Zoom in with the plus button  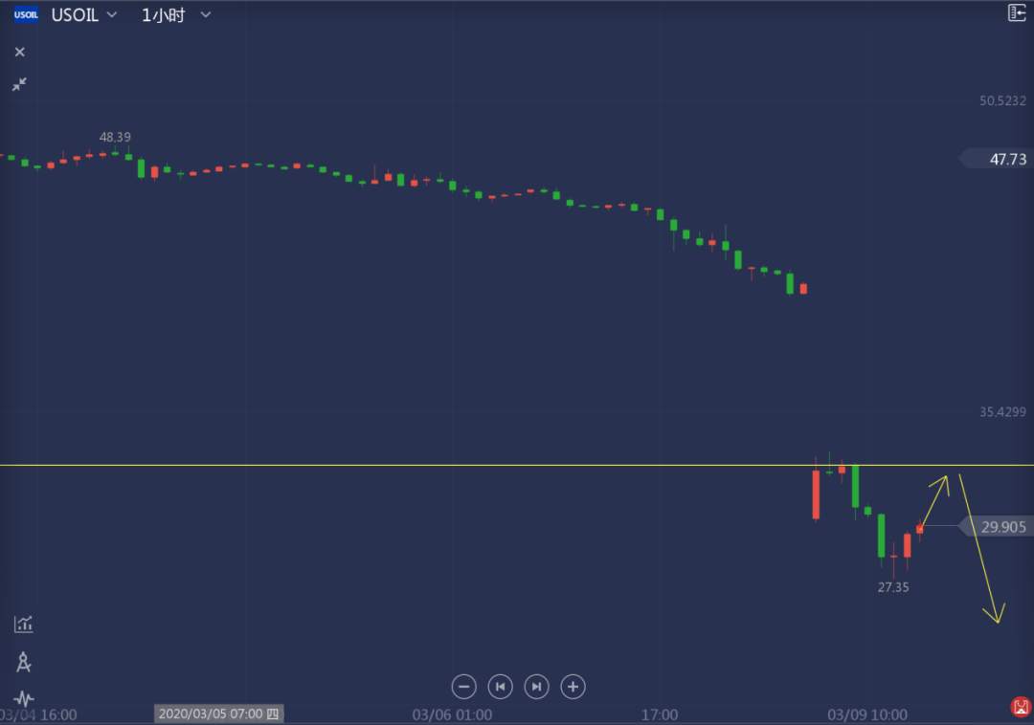tap(573, 687)
